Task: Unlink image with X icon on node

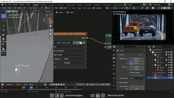Action: click(84, 43)
